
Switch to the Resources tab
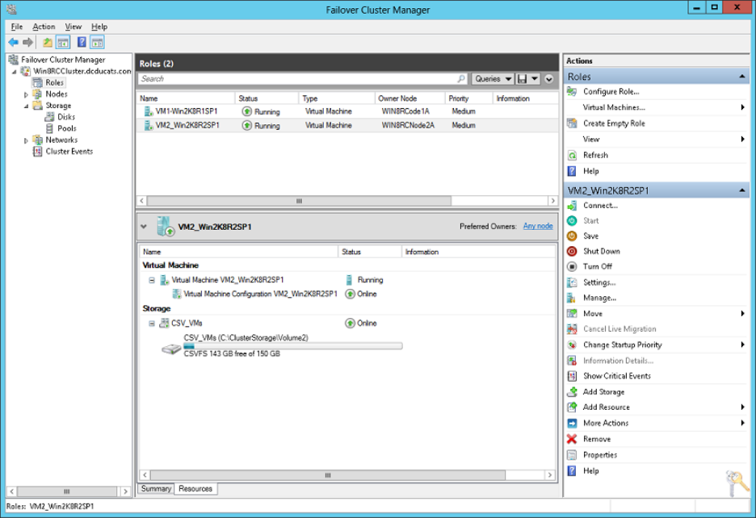[x=195, y=489]
